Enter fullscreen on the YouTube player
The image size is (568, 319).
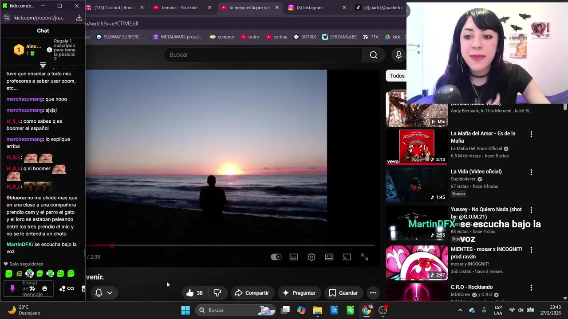tap(365, 257)
